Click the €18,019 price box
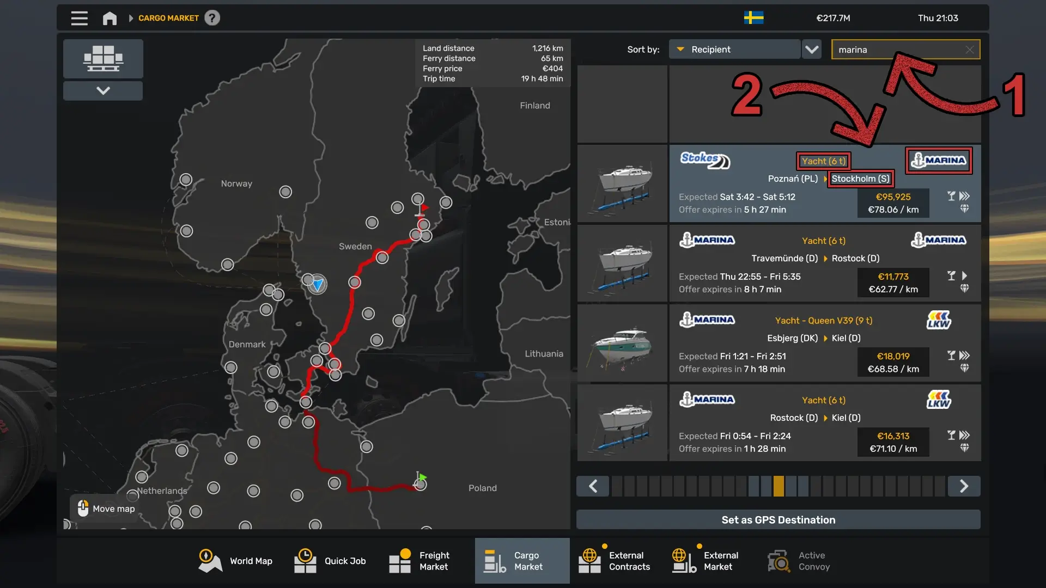The width and height of the screenshot is (1046, 588). pos(893,363)
